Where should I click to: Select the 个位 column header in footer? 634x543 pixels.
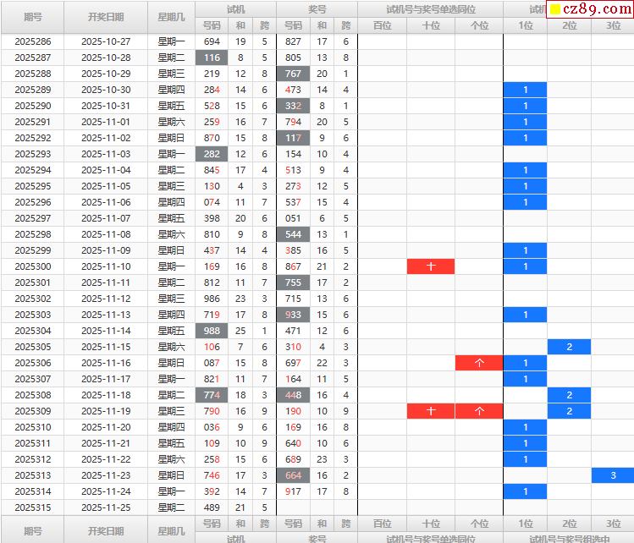[478, 524]
